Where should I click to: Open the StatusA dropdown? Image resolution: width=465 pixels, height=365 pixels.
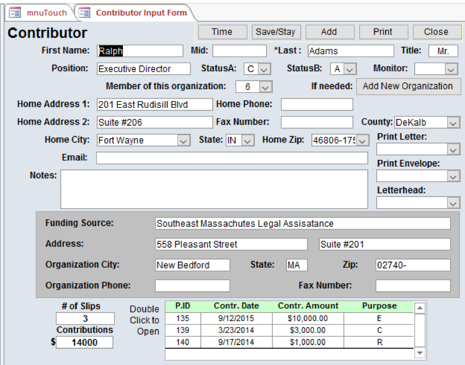pyautogui.click(x=265, y=69)
